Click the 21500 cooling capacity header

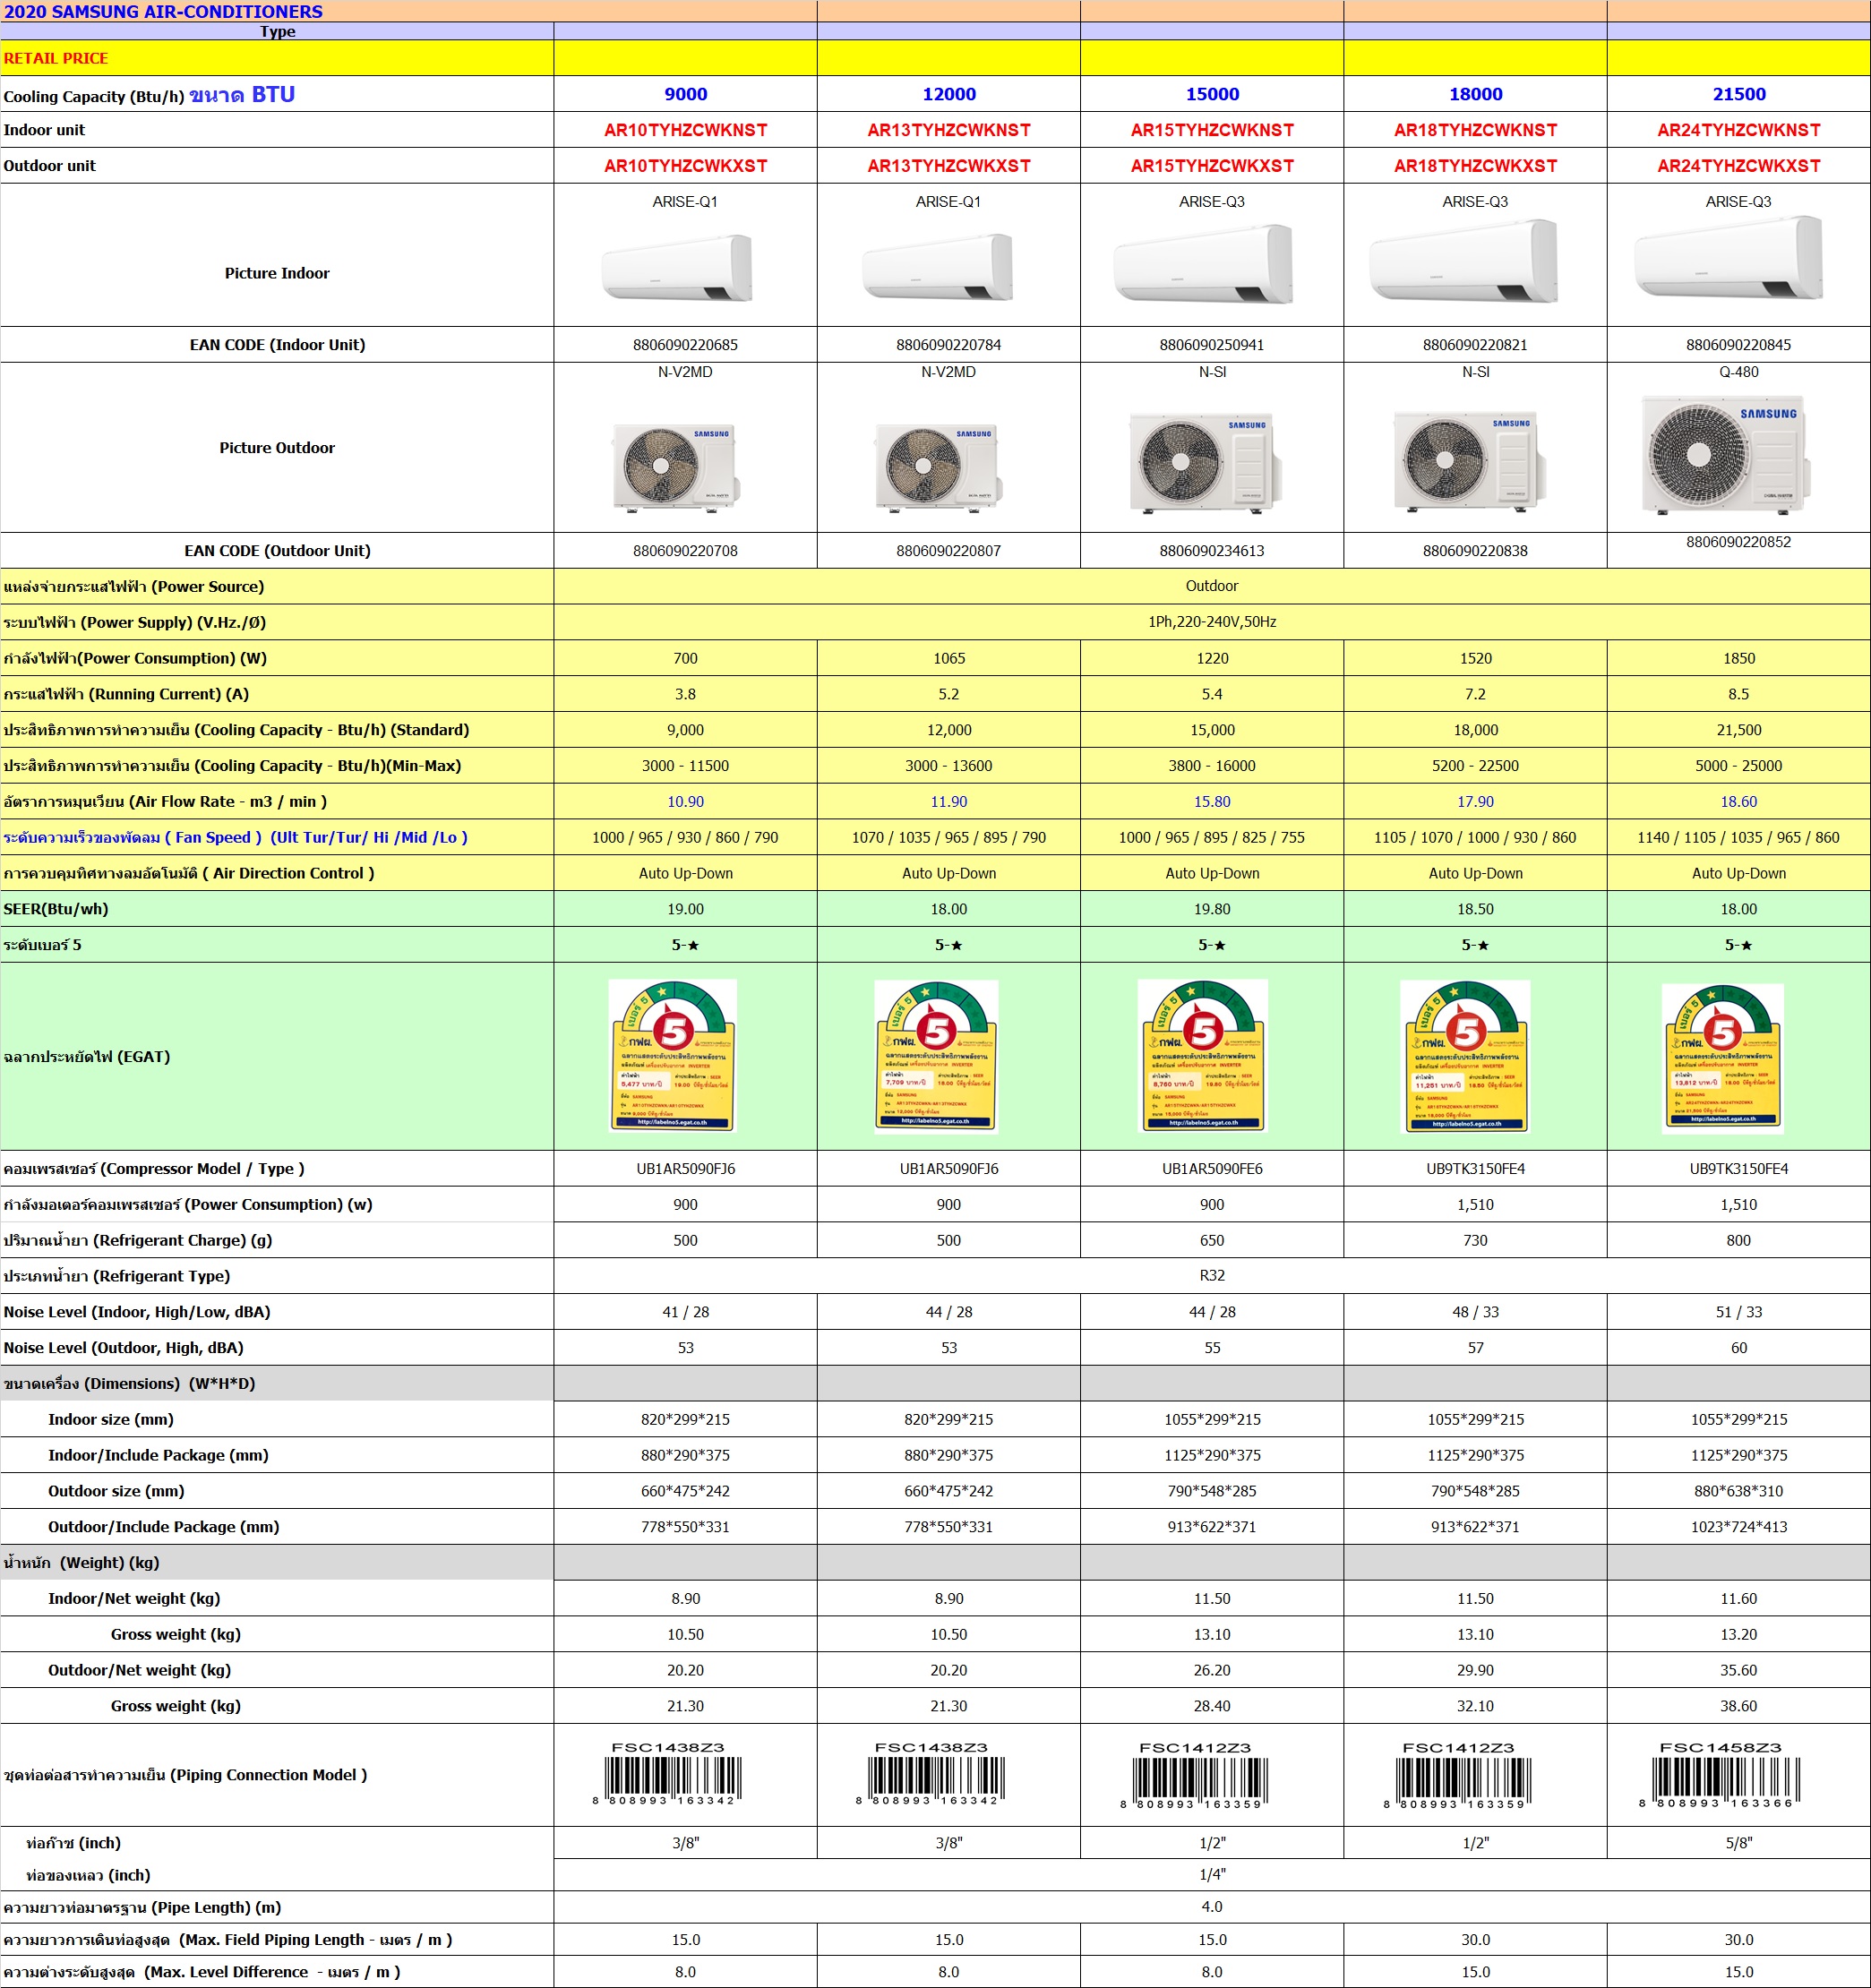coord(1739,94)
